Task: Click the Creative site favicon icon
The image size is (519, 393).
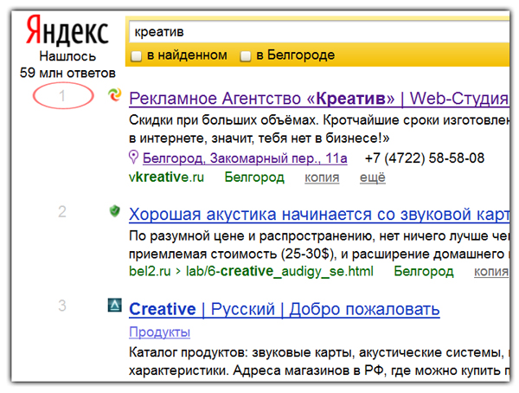Action: (114, 306)
